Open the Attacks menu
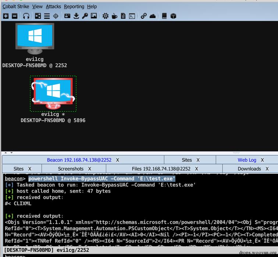Viewport: 278px width, 257px height. pos(53,7)
